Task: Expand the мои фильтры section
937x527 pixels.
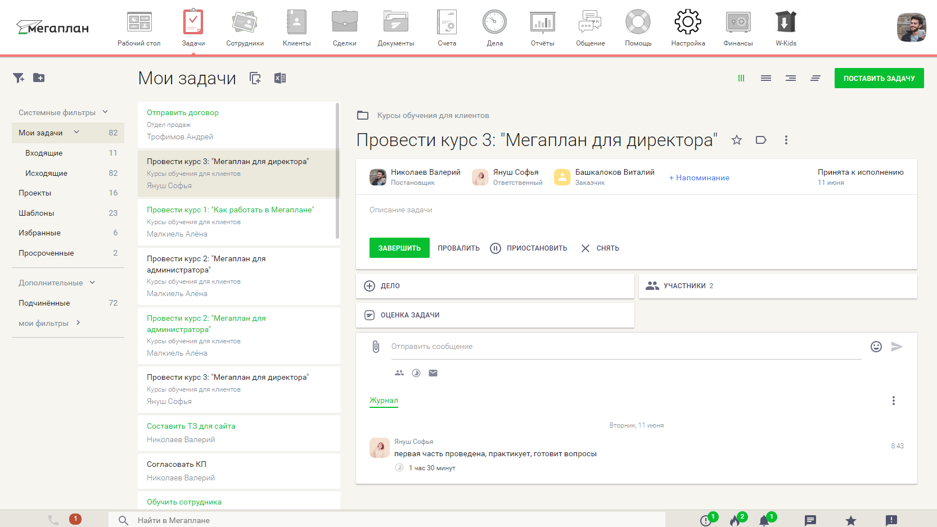Action: tap(78, 322)
